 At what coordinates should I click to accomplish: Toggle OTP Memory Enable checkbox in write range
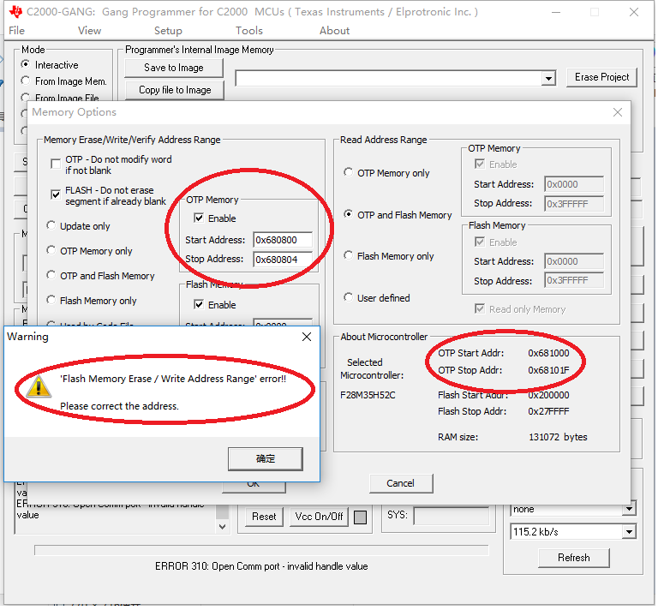[199, 218]
